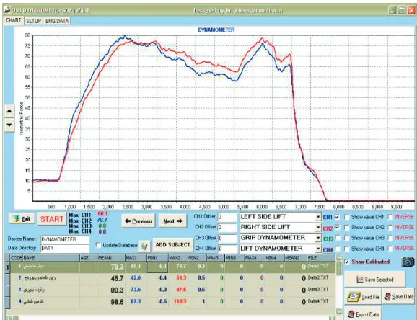
Task: Click the FILE column header
Action: tap(321, 258)
